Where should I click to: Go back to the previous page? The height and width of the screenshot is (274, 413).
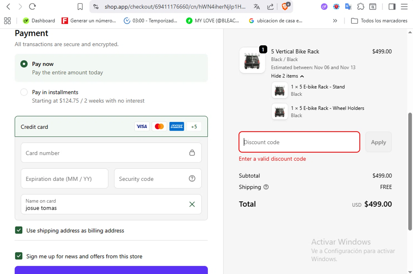[8, 7]
